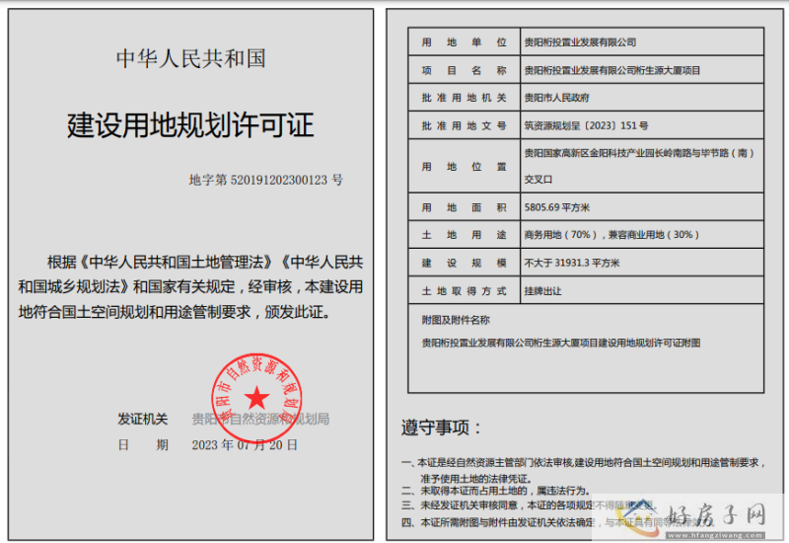Viewport: 789px width, 543px height.
Task: Select the date '2023 年 07 月 20 日'
Action: coord(245,445)
